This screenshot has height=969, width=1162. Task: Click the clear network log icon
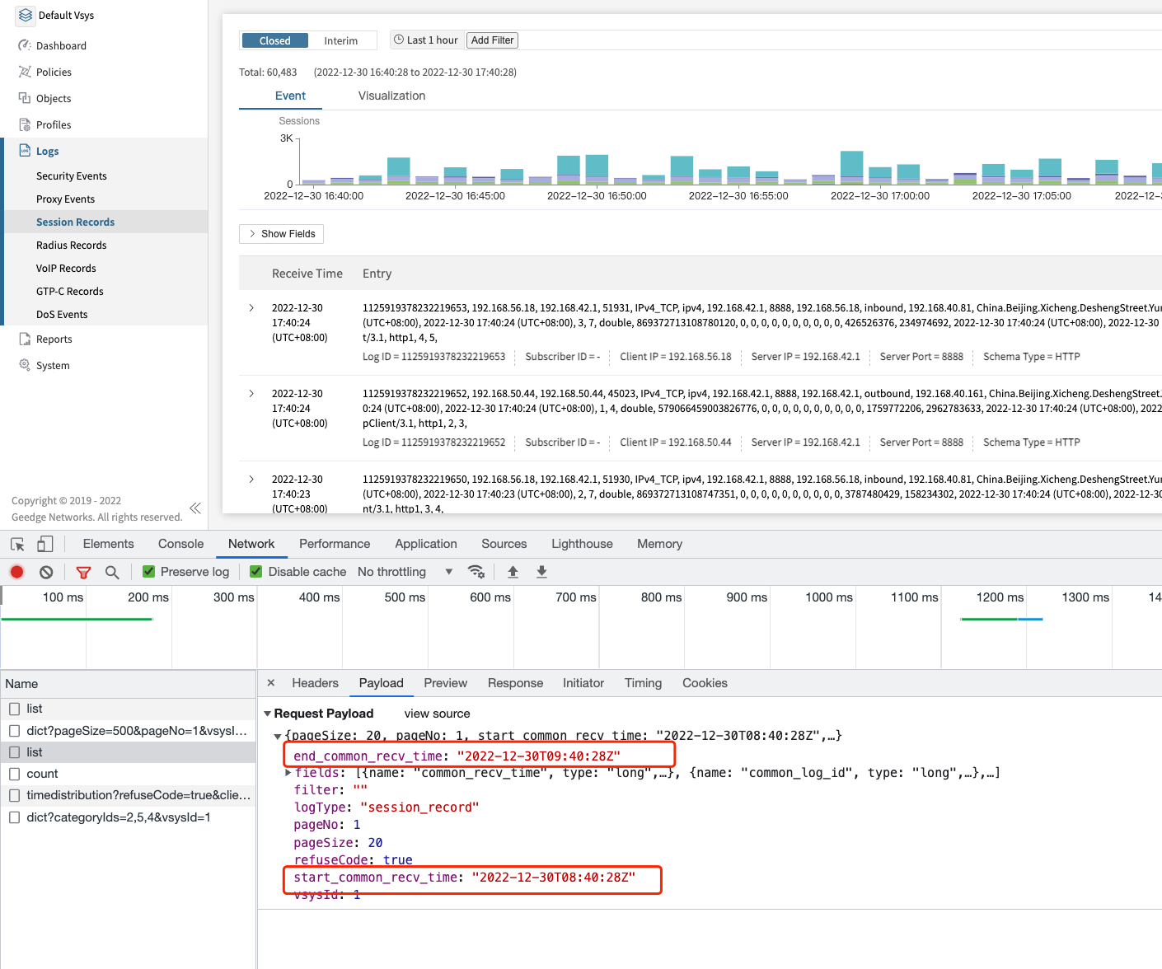tap(46, 572)
